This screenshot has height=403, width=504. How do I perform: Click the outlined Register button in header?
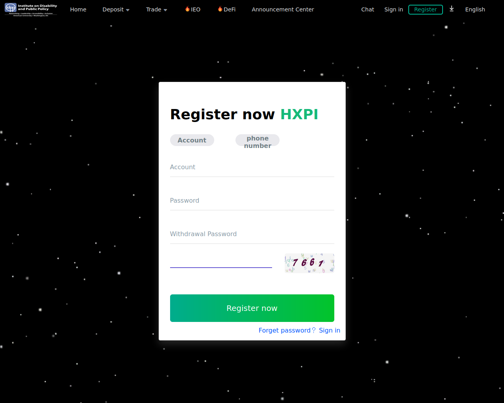point(425,9)
